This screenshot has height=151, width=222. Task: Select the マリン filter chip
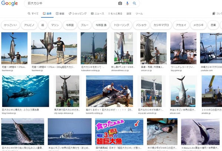55,25
